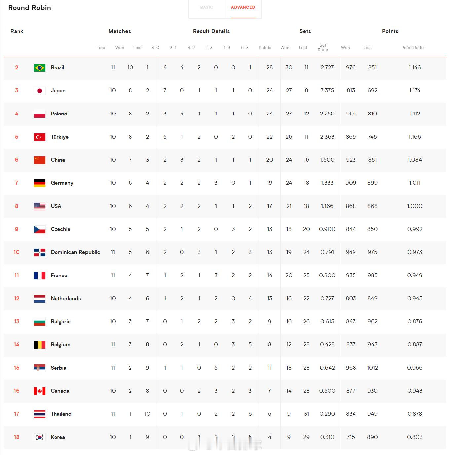Screen dimensions: 449x455
Task: Click the Korea flag icon
Action: [x=40, y=437]
